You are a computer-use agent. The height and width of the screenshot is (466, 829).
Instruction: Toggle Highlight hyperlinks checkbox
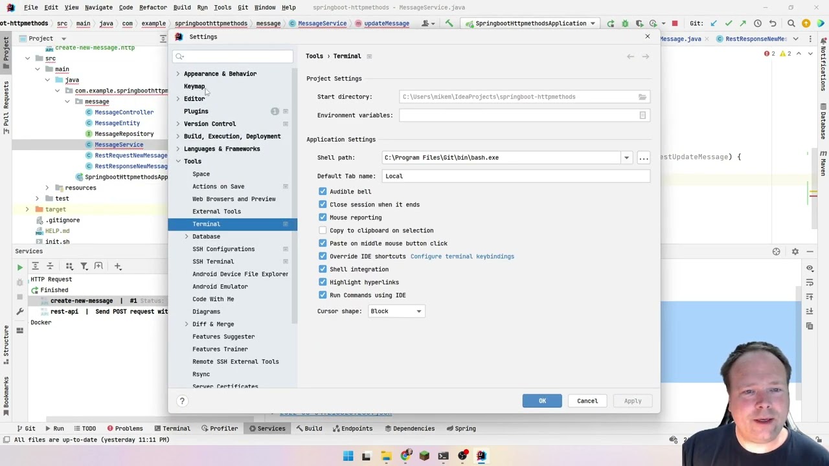[323, 282]
